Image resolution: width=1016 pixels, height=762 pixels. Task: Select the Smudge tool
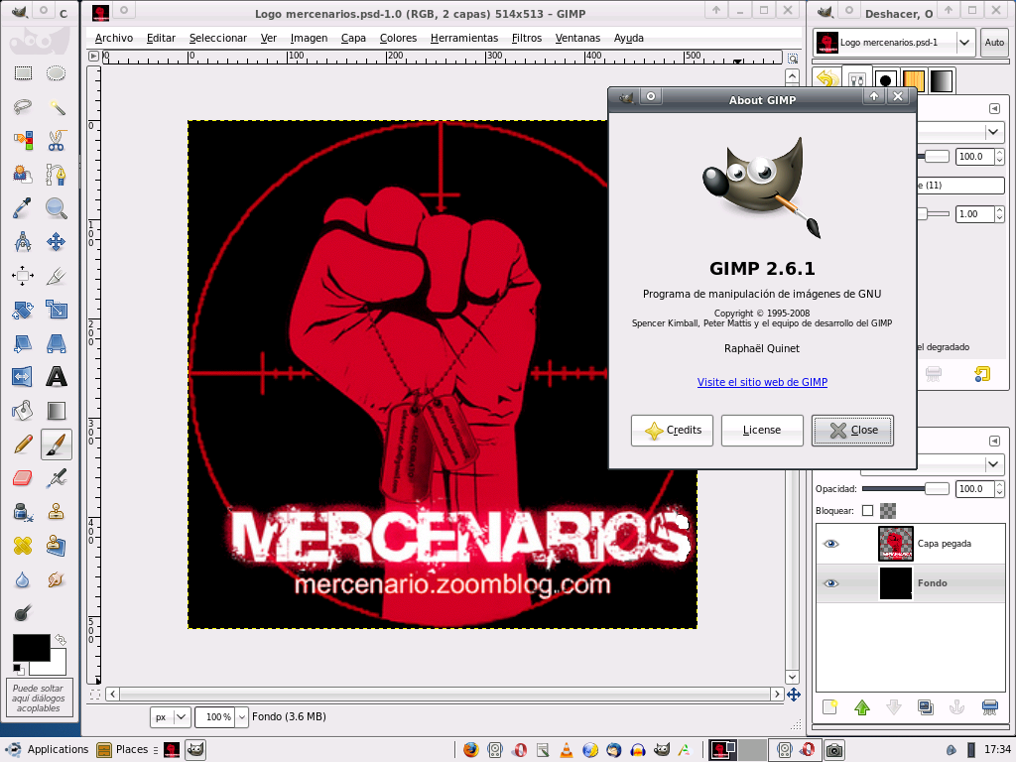[57, 579]
